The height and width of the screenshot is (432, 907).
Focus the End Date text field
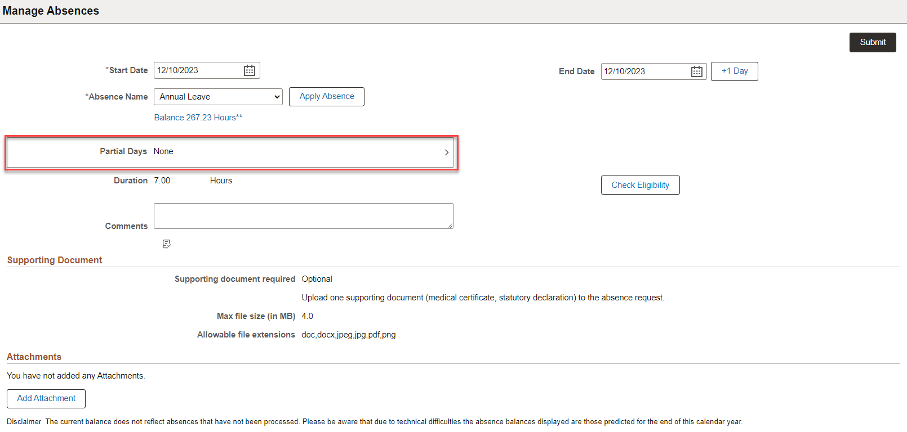644,71
